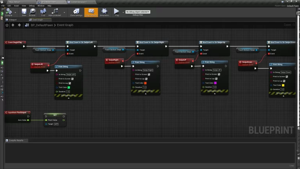Toggle Print to Screen on Swipe UP node
The height and width of the screenshot is (169, 300).
click(219, 74)
